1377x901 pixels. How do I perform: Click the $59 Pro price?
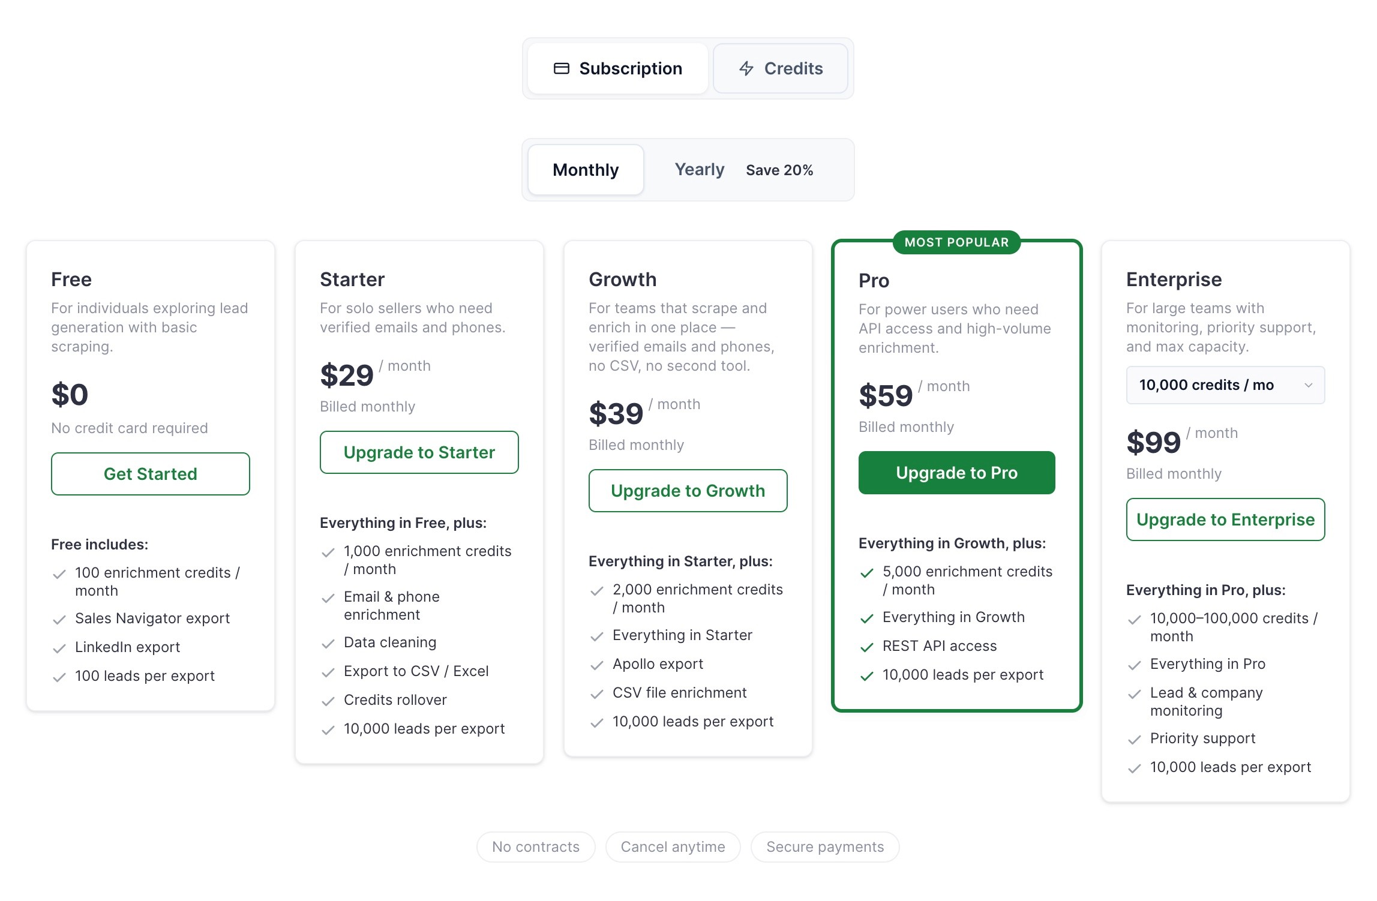click(886, 396)
